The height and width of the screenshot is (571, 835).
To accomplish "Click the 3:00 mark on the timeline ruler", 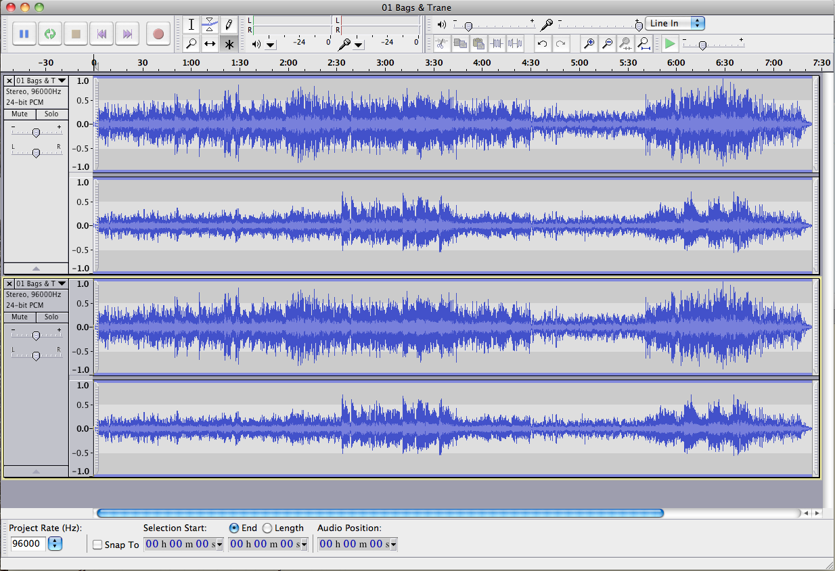I will click(385, 63).
